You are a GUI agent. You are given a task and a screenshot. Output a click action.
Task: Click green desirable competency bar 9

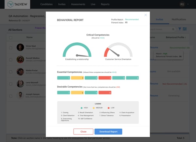(x=91, y=92)
